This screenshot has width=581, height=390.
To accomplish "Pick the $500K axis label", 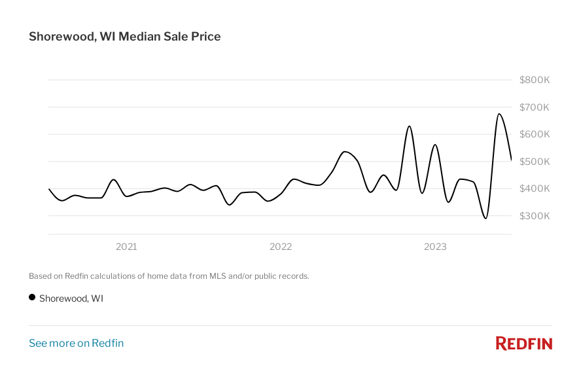I will point(534,162).
